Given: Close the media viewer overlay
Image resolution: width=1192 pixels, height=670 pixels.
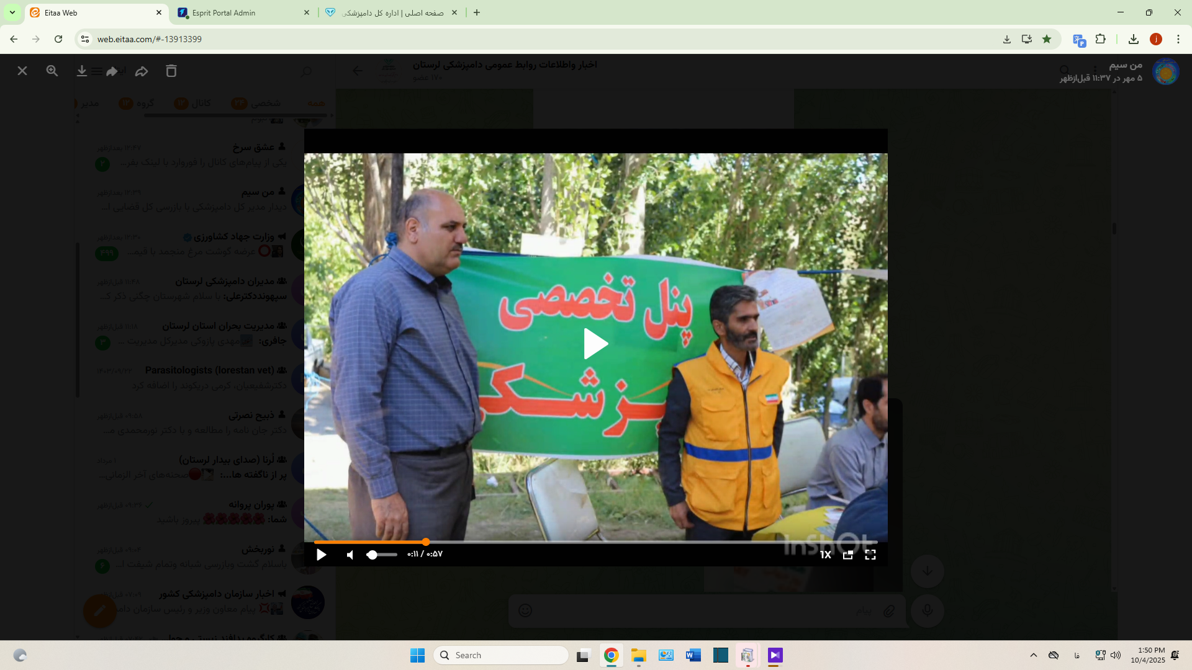Looking at the screenshot, I should tap(22, 71).
